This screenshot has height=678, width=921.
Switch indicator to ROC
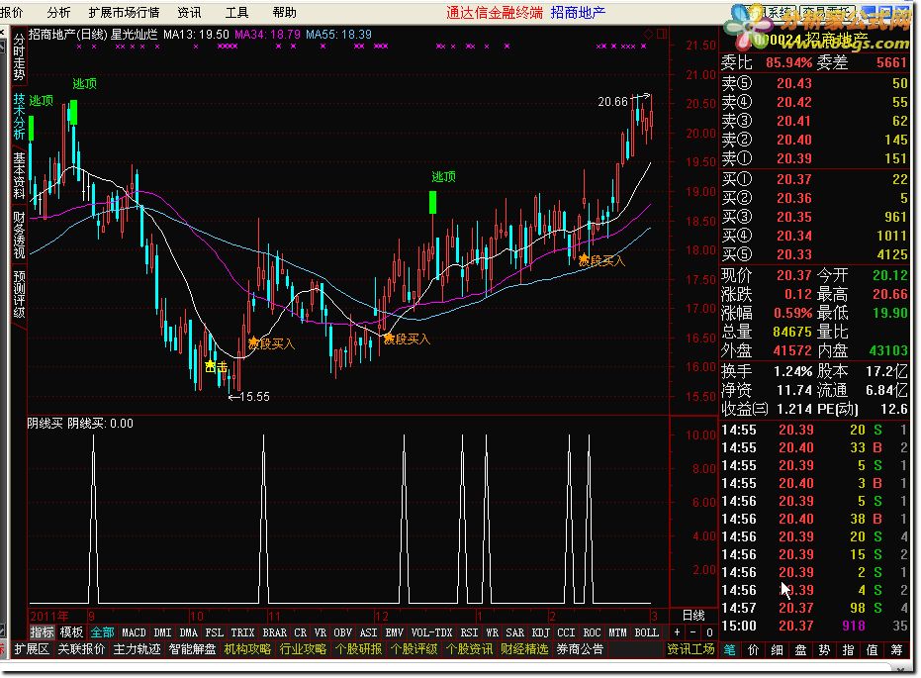(x=592, y=632)
